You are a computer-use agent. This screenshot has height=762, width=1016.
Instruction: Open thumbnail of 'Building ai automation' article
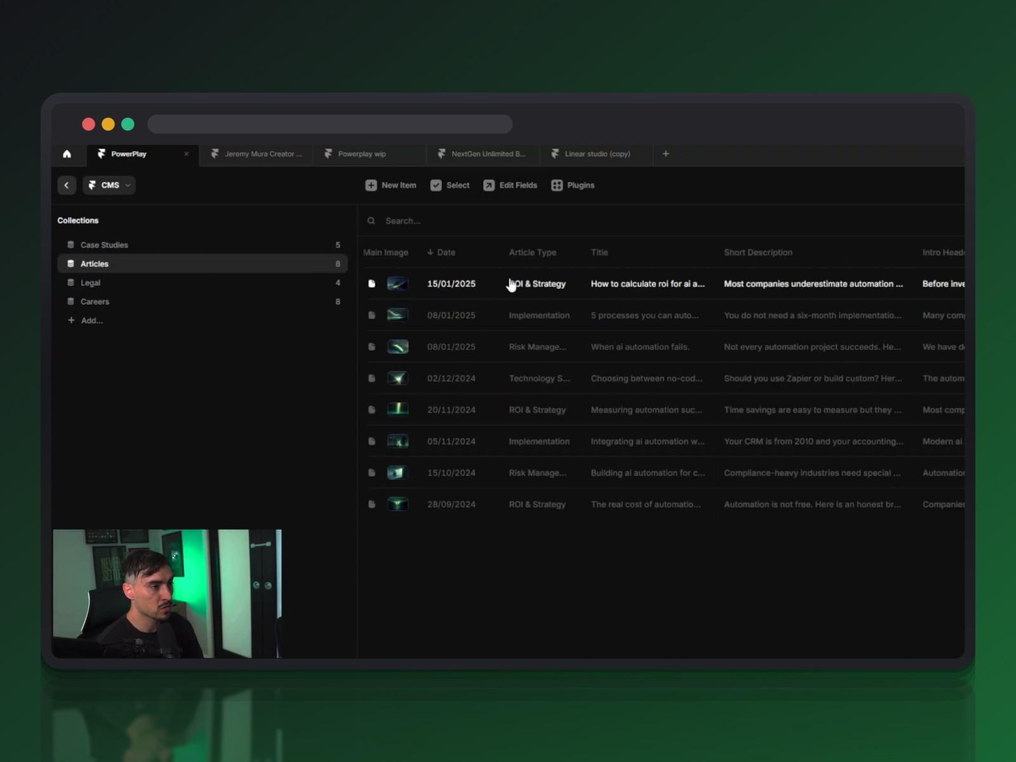398,472
